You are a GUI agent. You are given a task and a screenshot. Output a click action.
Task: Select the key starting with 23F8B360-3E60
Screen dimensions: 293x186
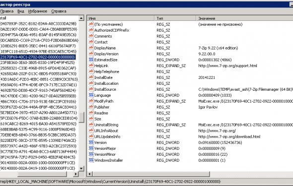point(38,62)
